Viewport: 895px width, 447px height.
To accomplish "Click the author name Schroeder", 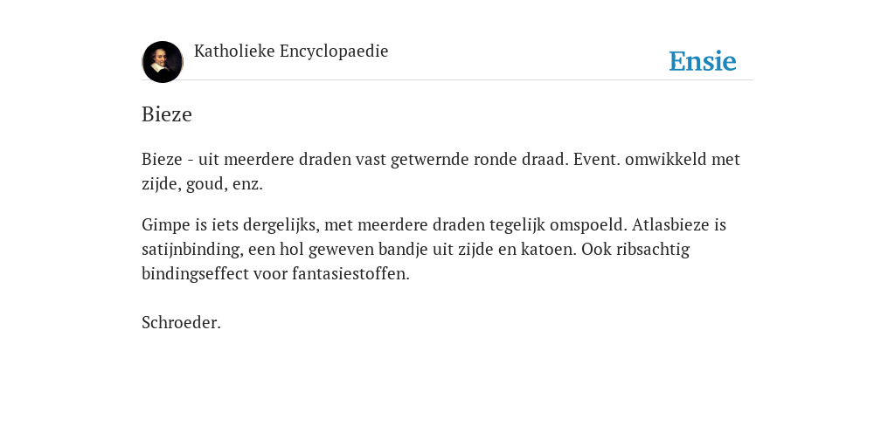I will tap(181, 323).
